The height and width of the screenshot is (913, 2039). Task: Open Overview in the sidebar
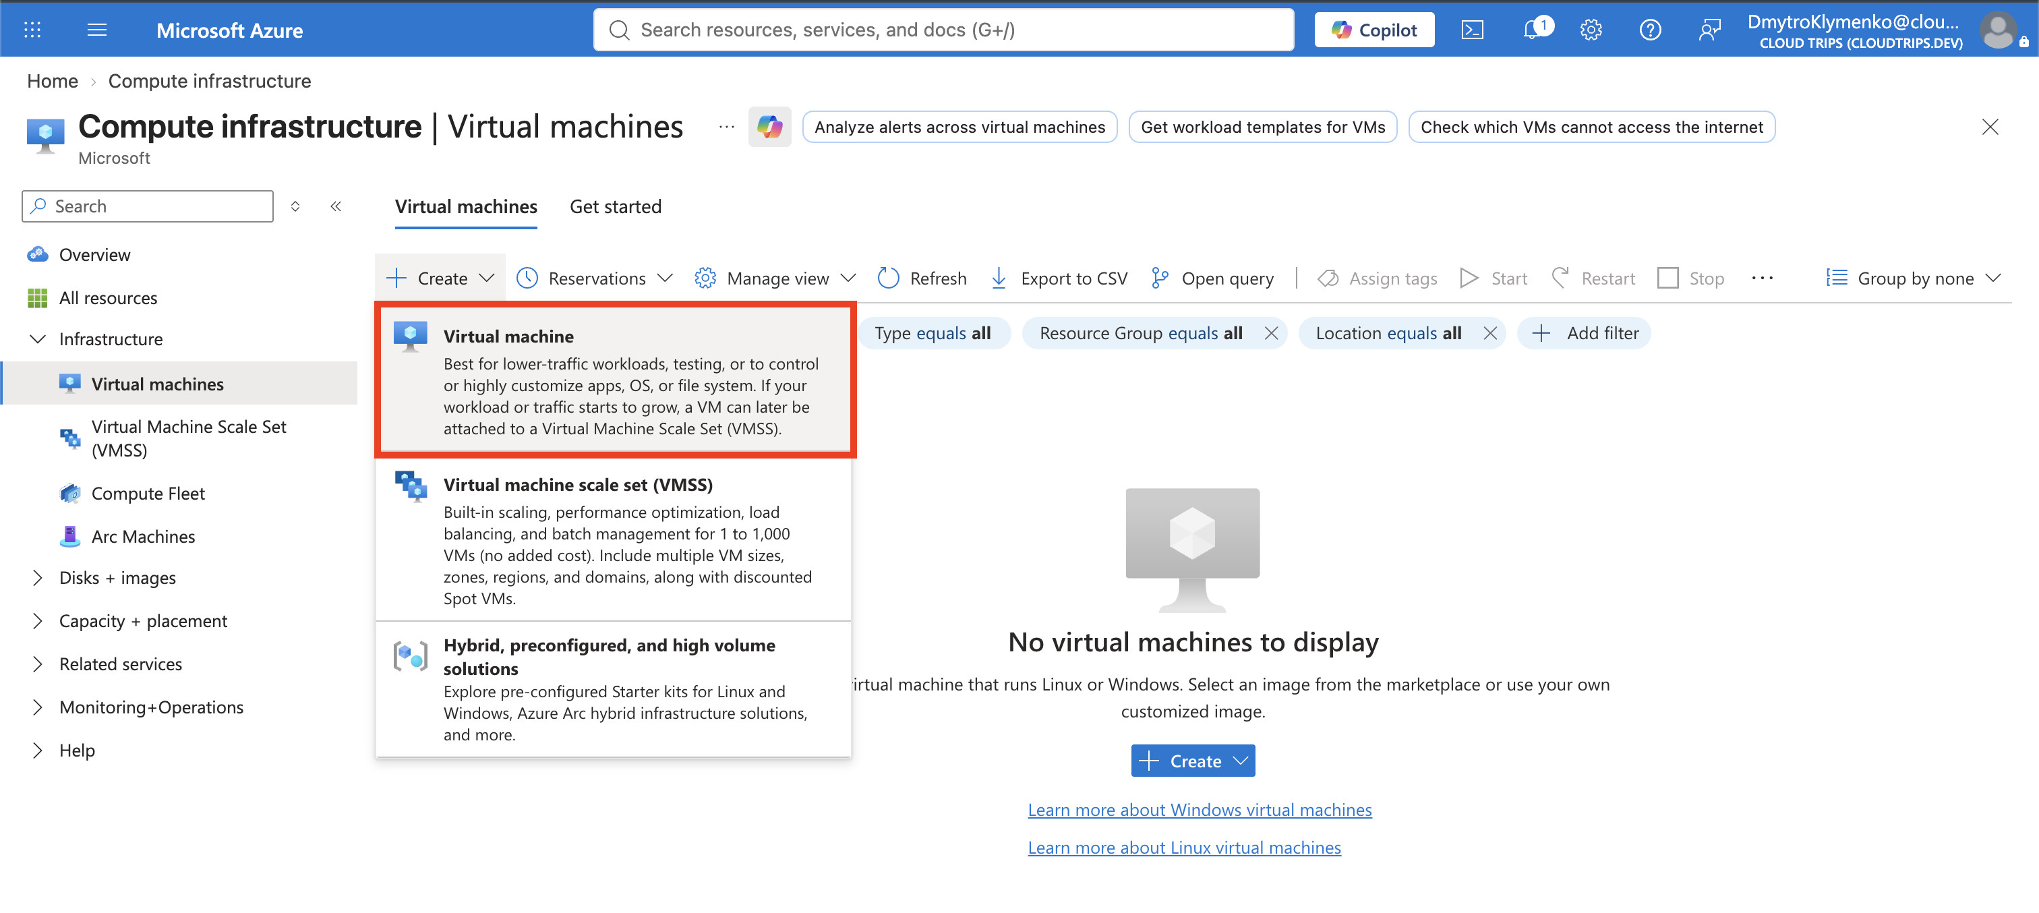[95, 255]
